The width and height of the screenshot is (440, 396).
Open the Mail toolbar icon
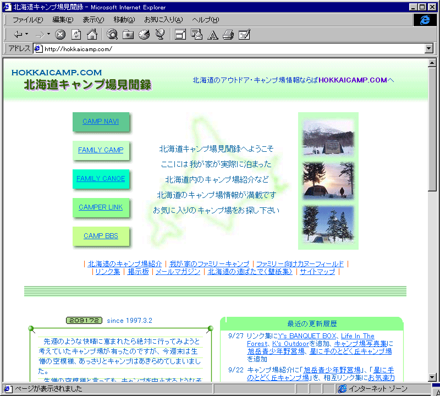click(x=196, y=35)
